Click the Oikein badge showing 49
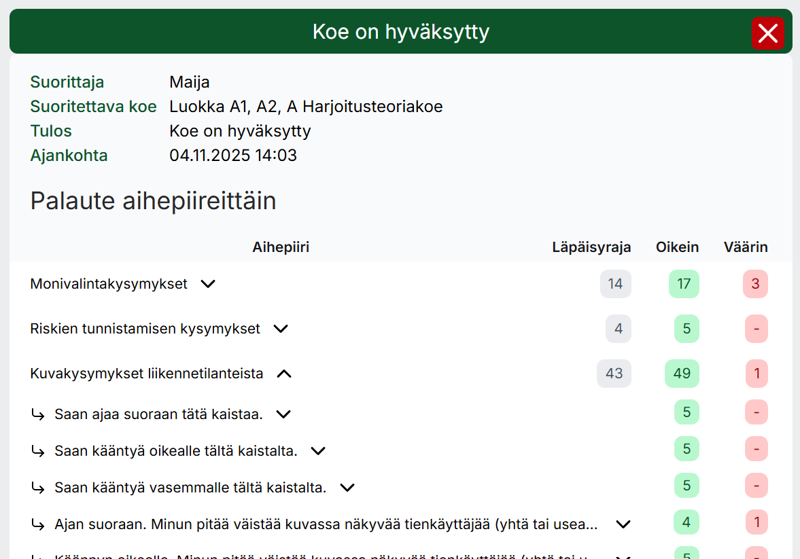Screen dimensions: 800x559 pyautogui.click(x=682, y=374)
